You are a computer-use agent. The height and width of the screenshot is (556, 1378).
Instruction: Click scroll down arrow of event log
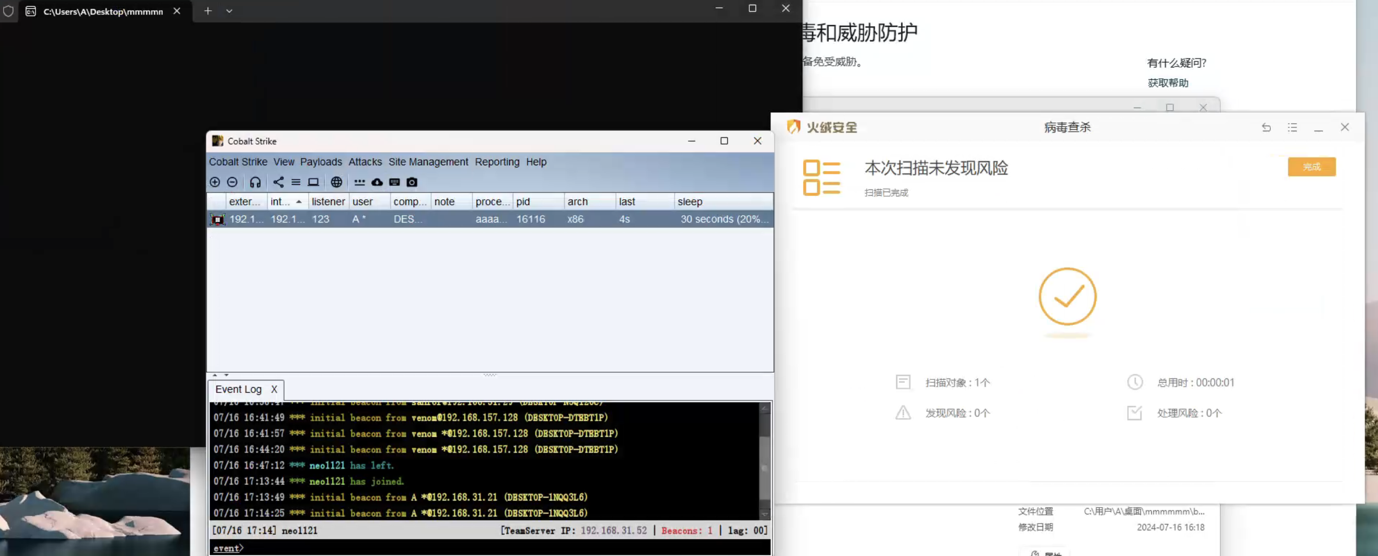pyautogui.click(x=765, y=514)
